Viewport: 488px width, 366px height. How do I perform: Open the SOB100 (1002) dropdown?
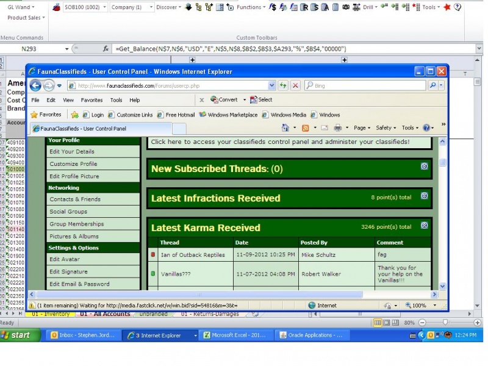(x=104, y=7)
